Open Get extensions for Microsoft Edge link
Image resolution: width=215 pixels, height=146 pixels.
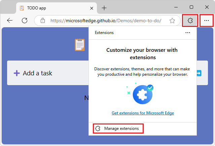[143, 113]
